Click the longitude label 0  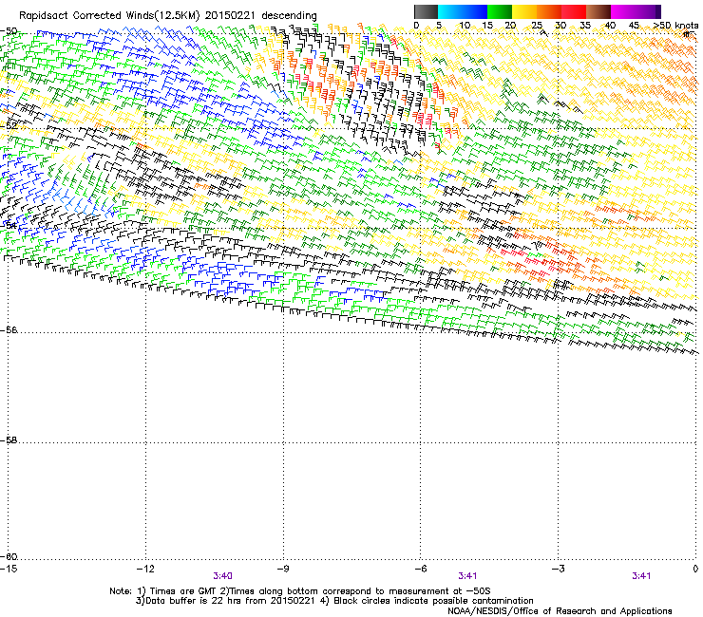click(x=695, y=569)
